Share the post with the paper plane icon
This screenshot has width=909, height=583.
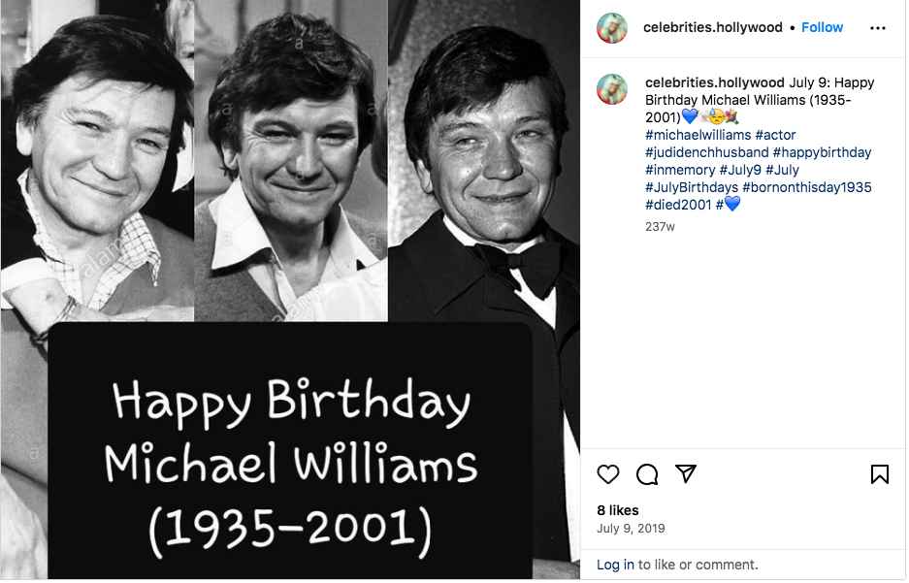[x=686, y=473]
